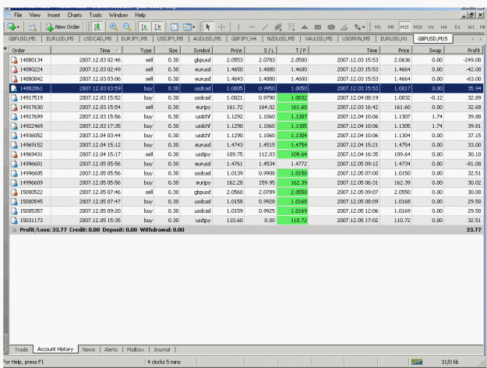Select the diagonal Trendline tool

click(x=265, y=27)
